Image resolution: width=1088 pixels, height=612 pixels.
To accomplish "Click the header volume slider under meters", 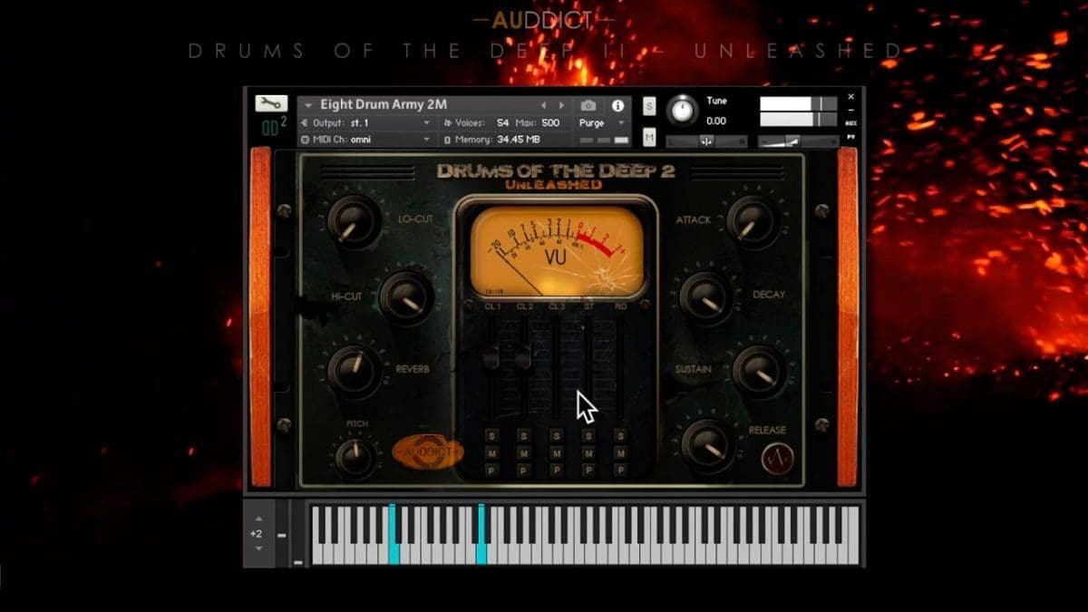I will [799, 141].
